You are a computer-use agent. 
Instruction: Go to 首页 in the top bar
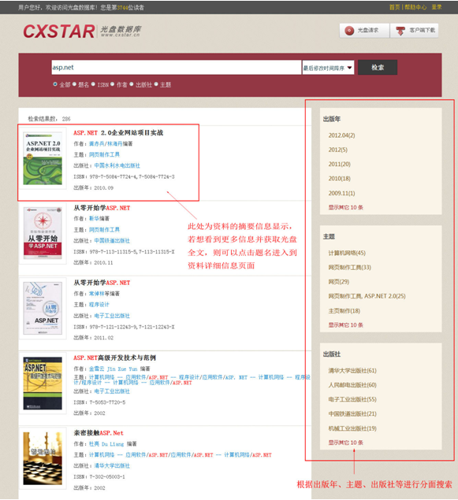(x=394, y=7)
